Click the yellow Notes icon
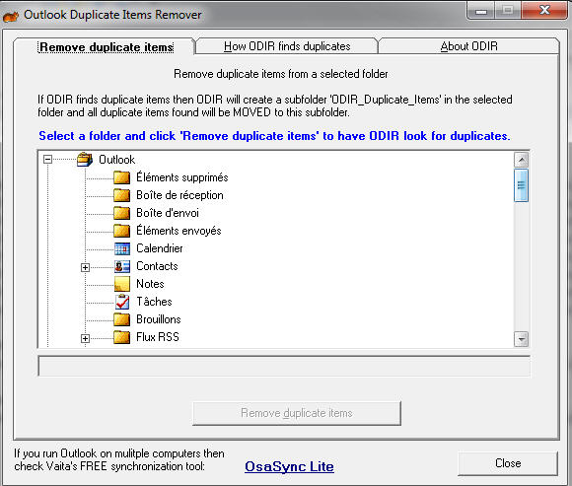Screen dimensions: 572x486 pyautogui.click(x=122, y=284)
